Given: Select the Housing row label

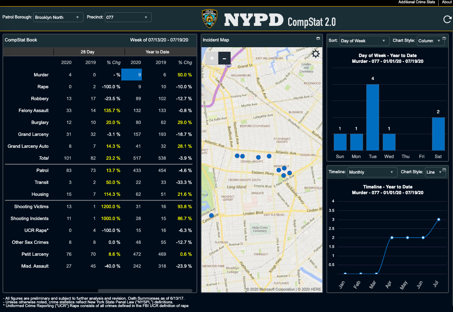Looking at the screenshot, I should pyautogui.click(x=40, y=194).
